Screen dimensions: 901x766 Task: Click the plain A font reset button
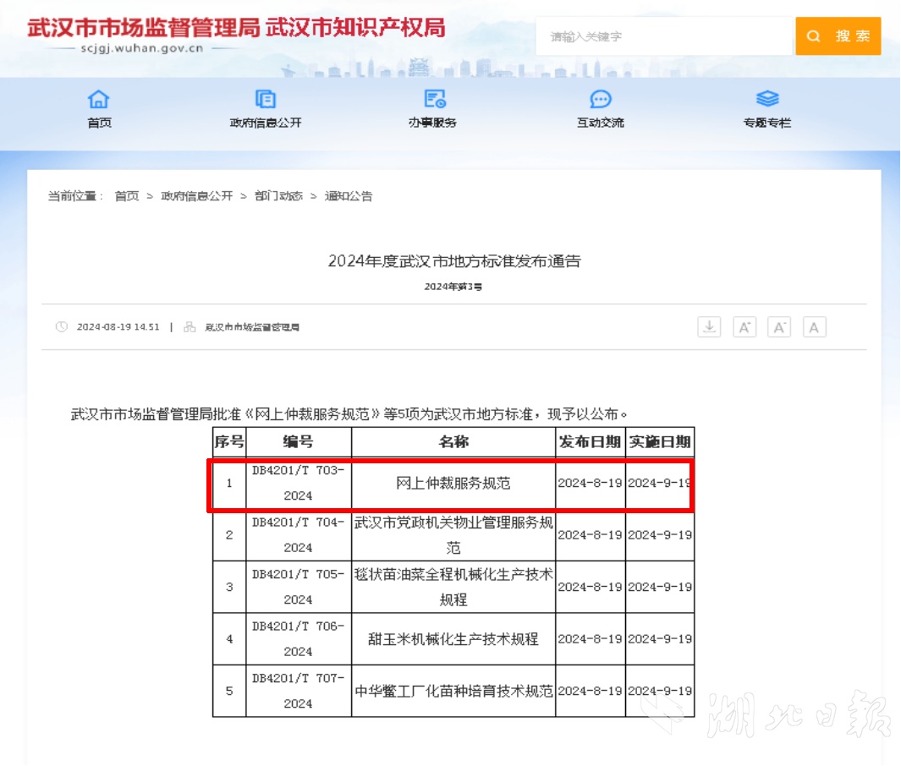[814, 327]
